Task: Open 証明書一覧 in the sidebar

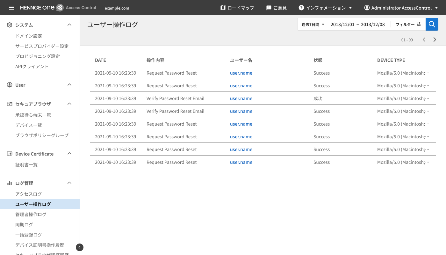Action: [26, 165]
